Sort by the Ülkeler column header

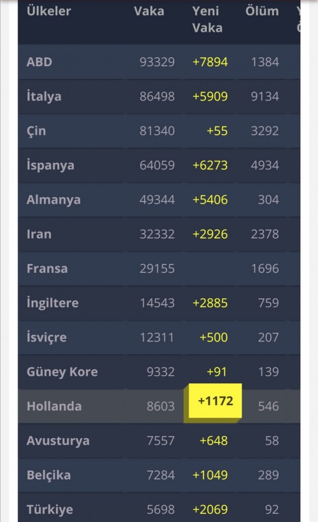(x=48, y=11)
